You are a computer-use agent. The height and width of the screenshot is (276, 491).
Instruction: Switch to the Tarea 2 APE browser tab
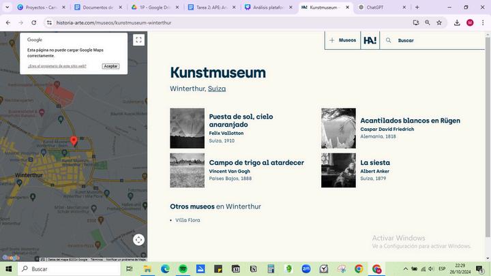pyautogui.click(x=212, y=7)
